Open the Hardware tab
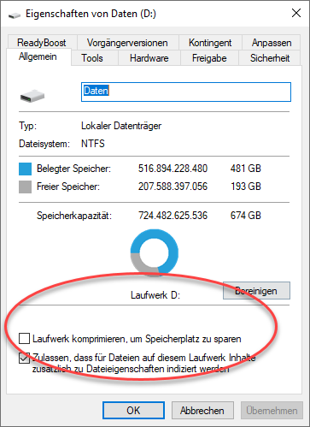310x427 pixels. [149, 58]
